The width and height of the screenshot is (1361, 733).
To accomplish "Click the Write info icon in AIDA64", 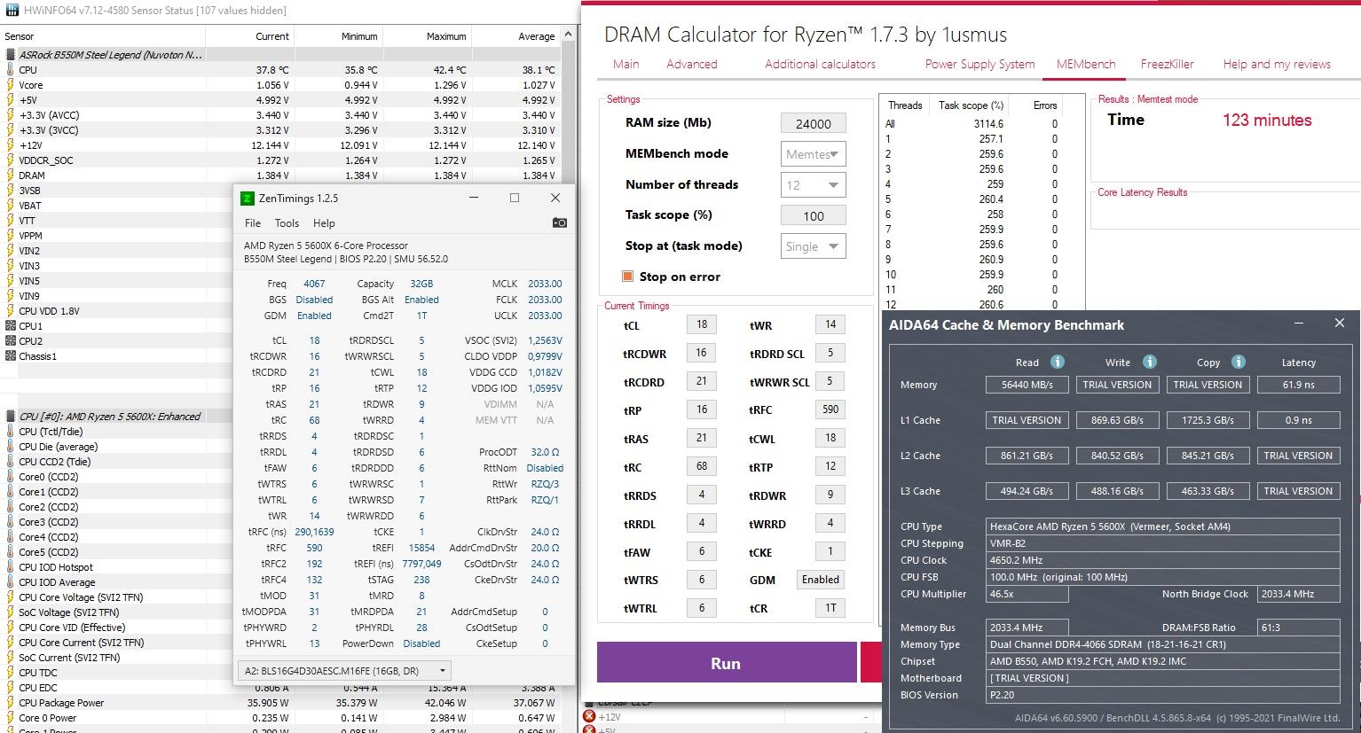I will 1149,362.
